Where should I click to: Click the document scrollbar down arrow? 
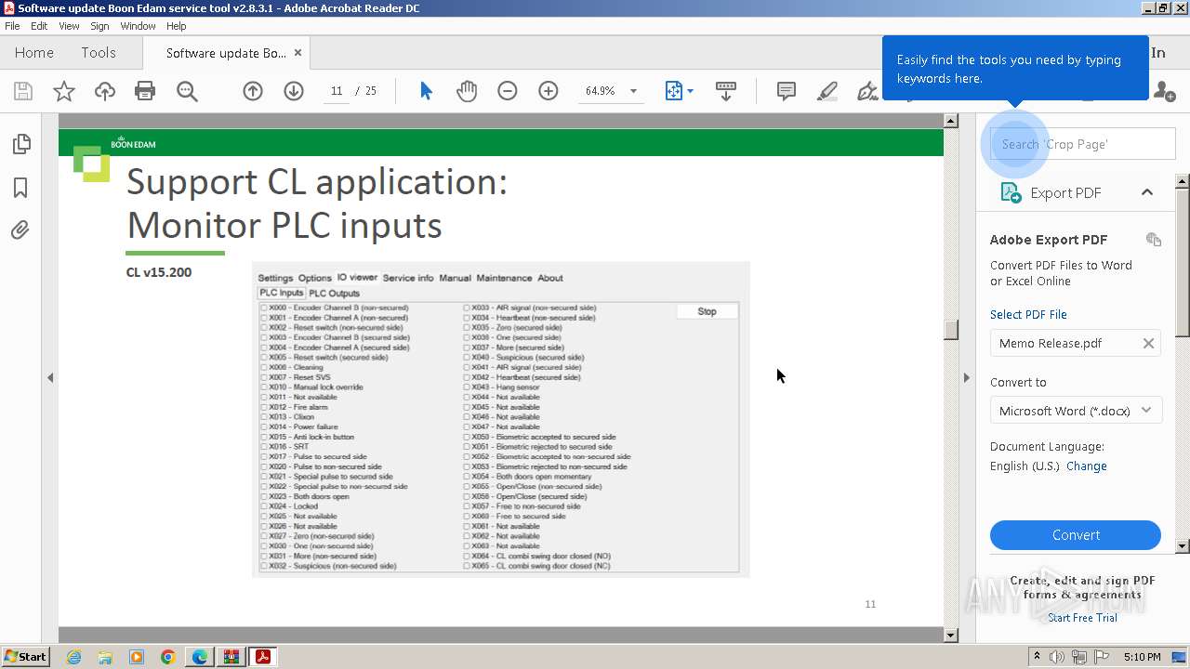950,636
